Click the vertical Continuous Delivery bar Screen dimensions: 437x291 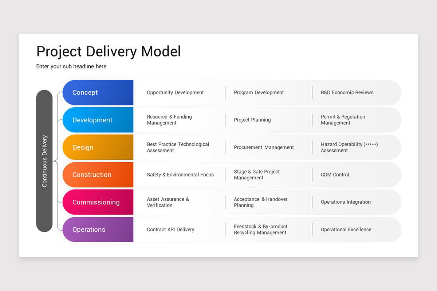pos(44,161)
